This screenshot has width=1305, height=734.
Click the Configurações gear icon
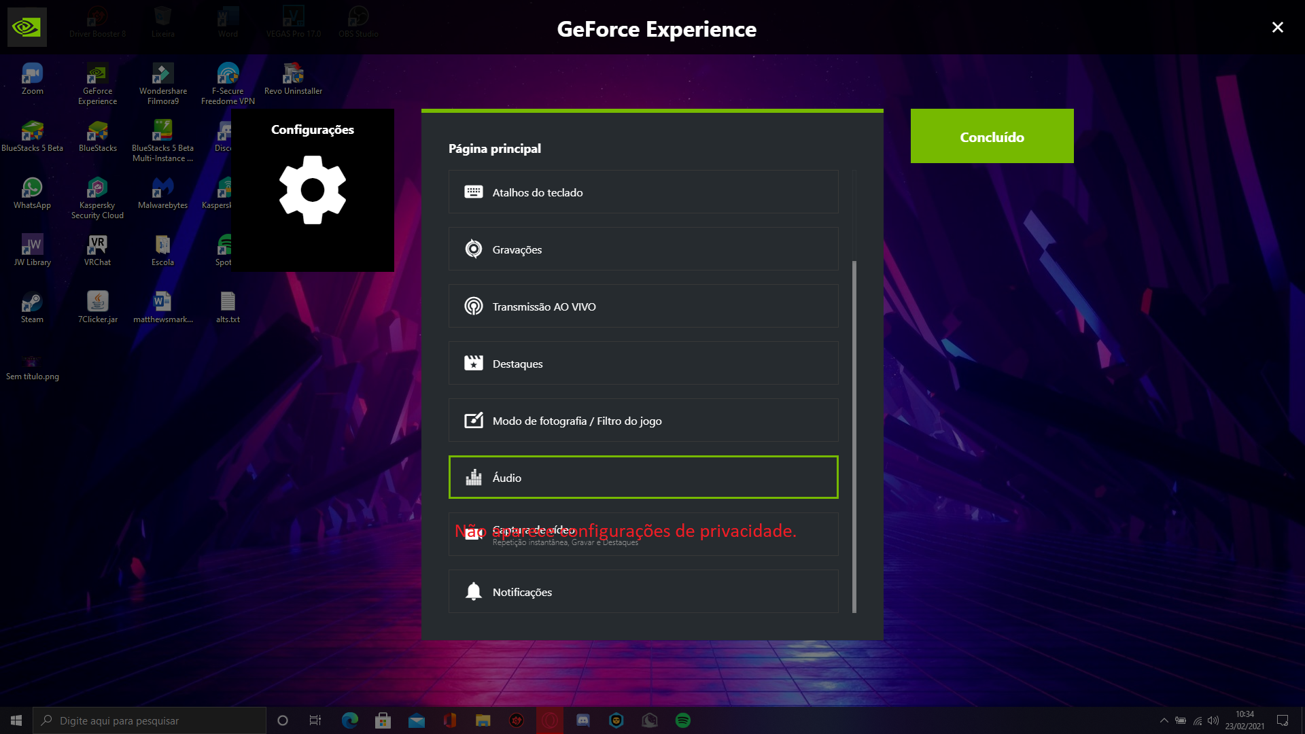[x=313, y=190]
